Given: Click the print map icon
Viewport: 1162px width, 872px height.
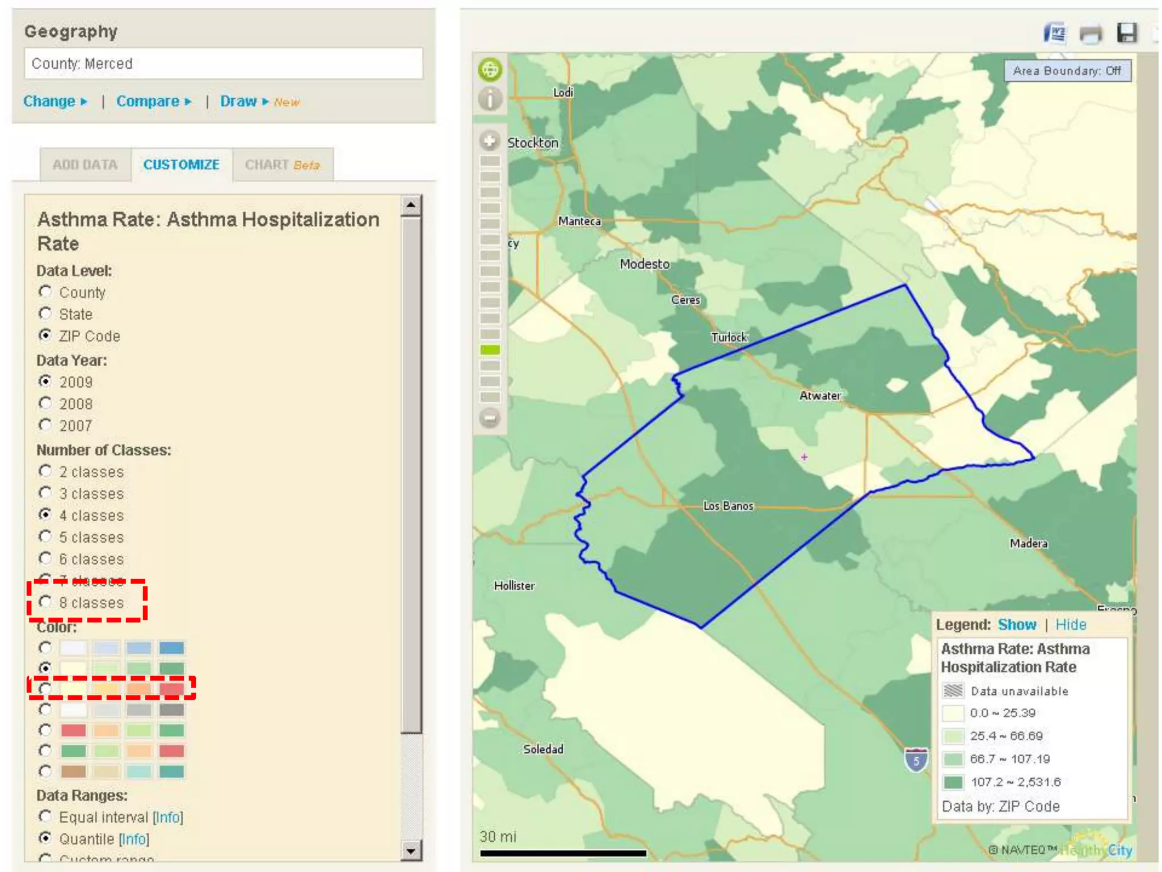Looking at the screenshot, I should (1091, 34).
